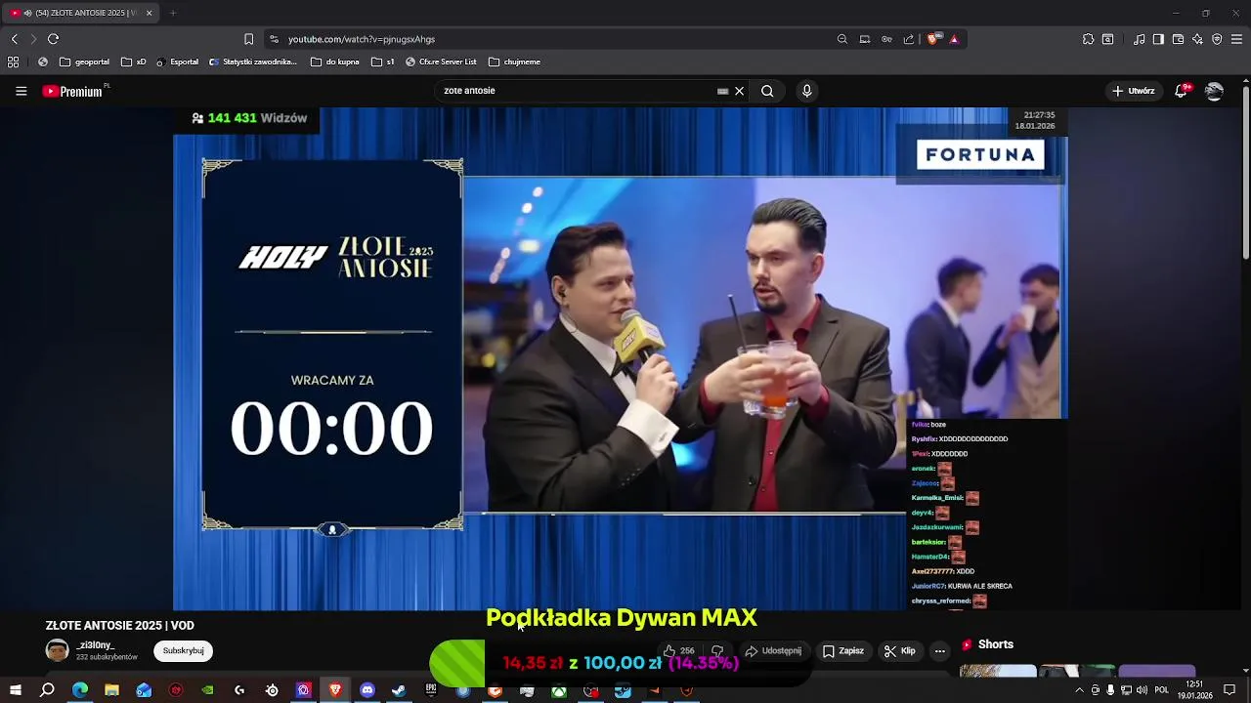Open new tab with the plus button
The width and height of the screenshot is (1251, 703).
coord(173,13)
